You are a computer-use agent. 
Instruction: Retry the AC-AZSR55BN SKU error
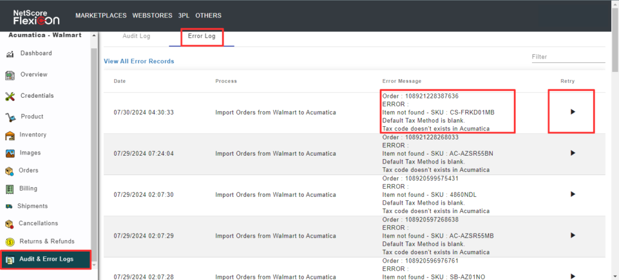[x=572, y=153]
